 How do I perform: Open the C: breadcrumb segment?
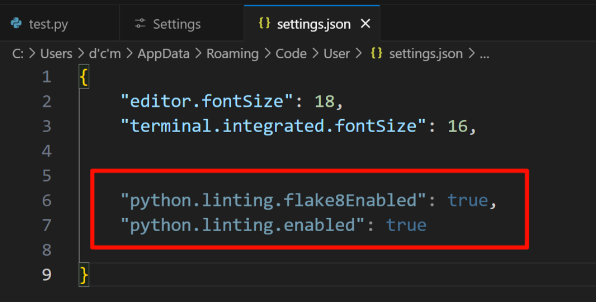pos(18,53)
